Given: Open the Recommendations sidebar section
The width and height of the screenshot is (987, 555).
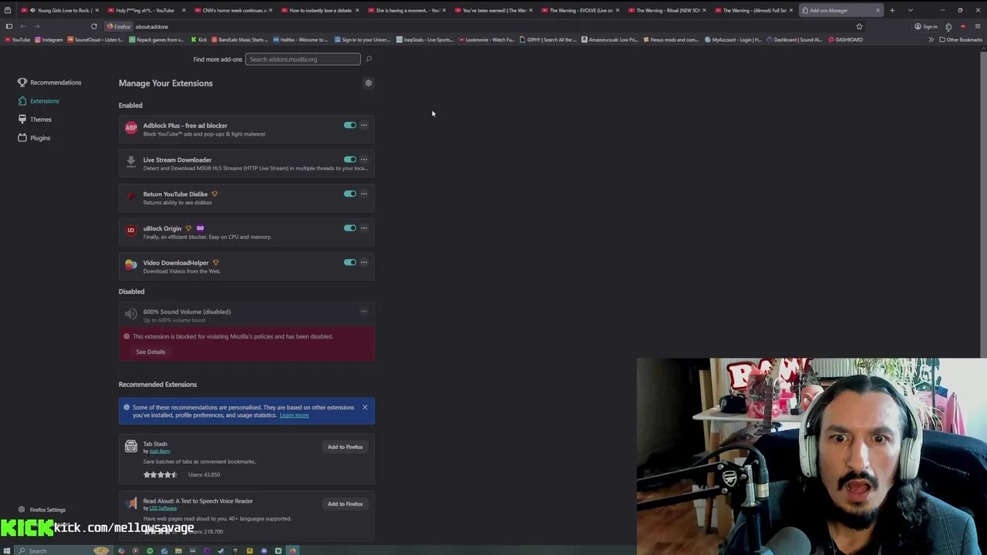Looking at the screenshot, I should (x=49, y=82).
